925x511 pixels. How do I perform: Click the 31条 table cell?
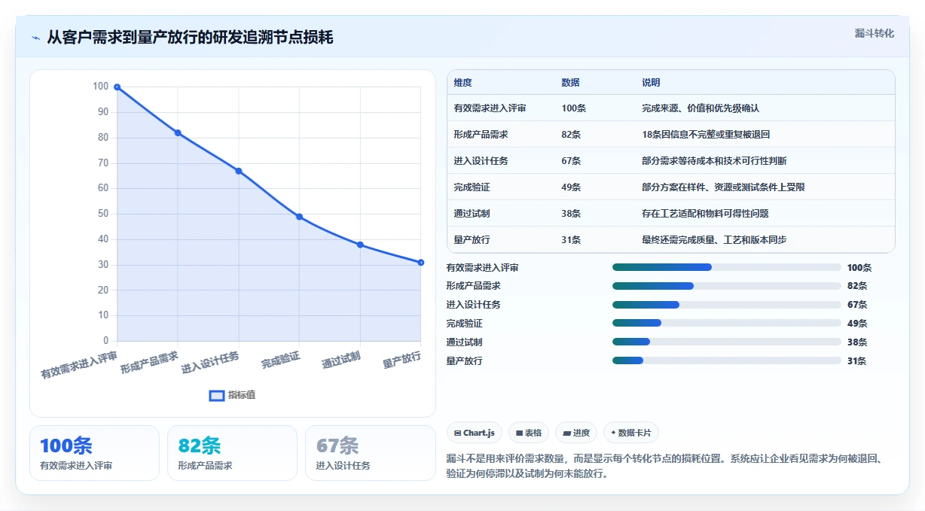(x=571, y=240)
